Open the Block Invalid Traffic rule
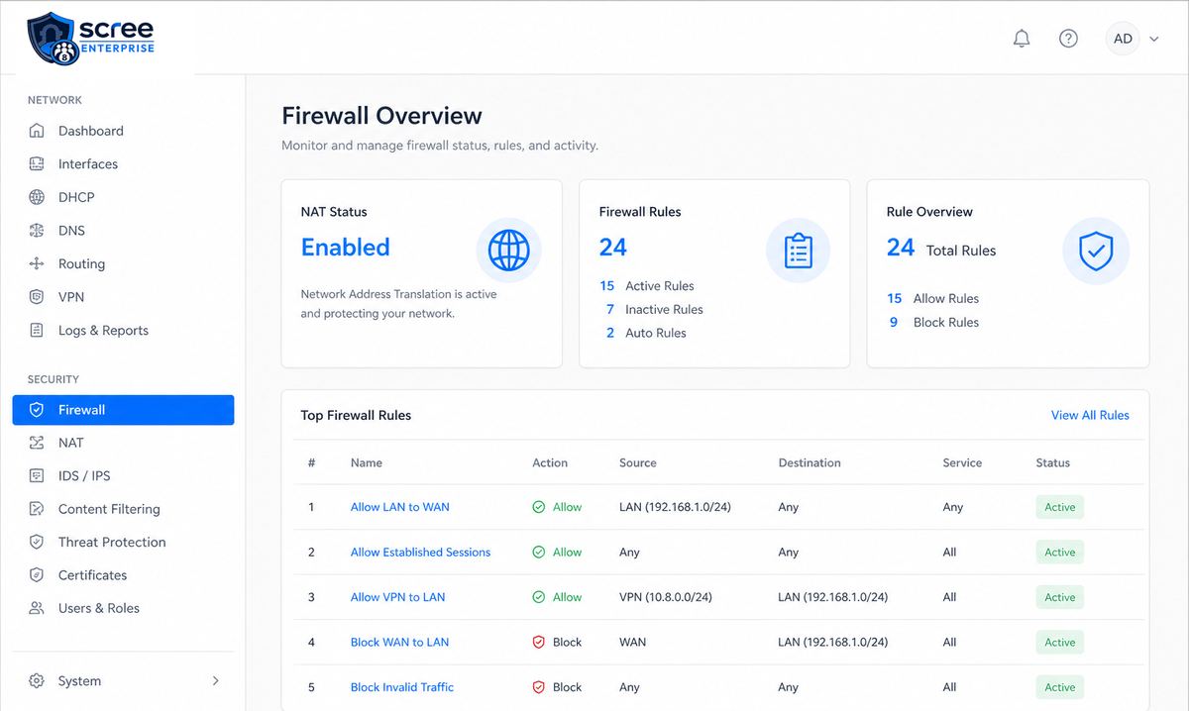Image resolution: width=1189 pixels, height=711 pixels. coord(402,687)
